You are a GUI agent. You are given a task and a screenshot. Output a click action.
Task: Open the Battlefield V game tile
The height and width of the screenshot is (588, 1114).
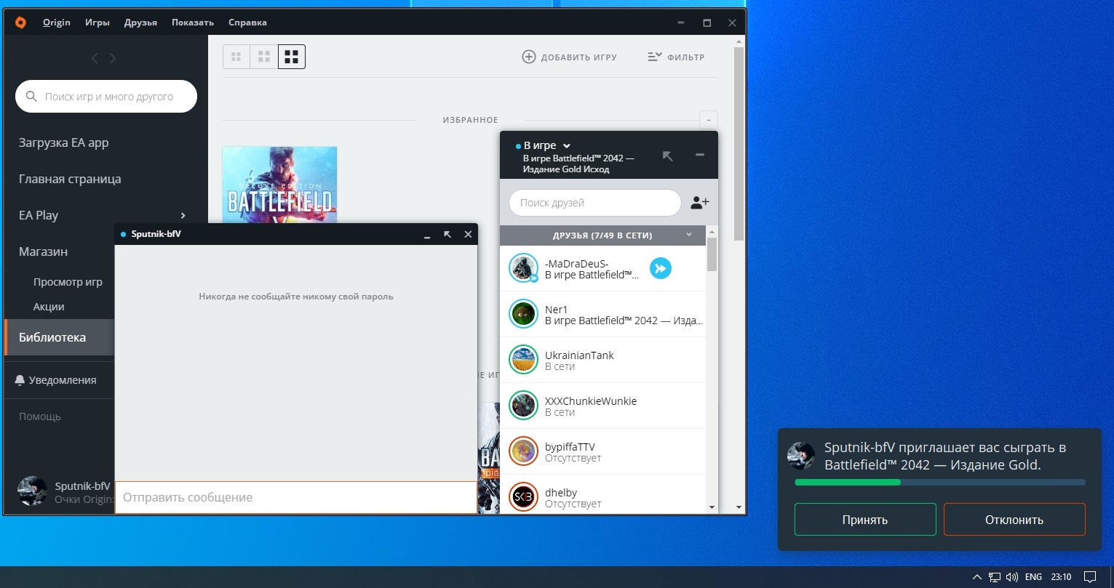279,185
